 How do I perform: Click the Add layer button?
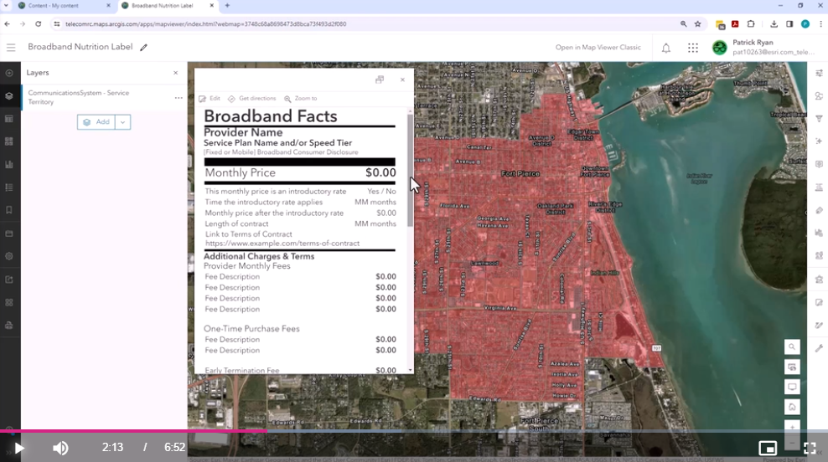pyautogui.click(x=96, y=122)
